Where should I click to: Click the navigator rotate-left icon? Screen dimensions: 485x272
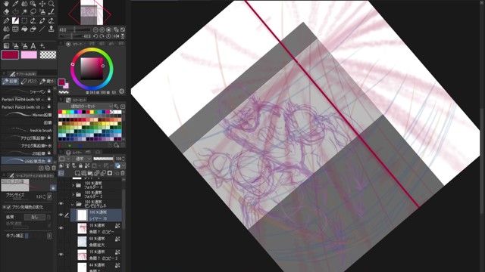(95, 36)
